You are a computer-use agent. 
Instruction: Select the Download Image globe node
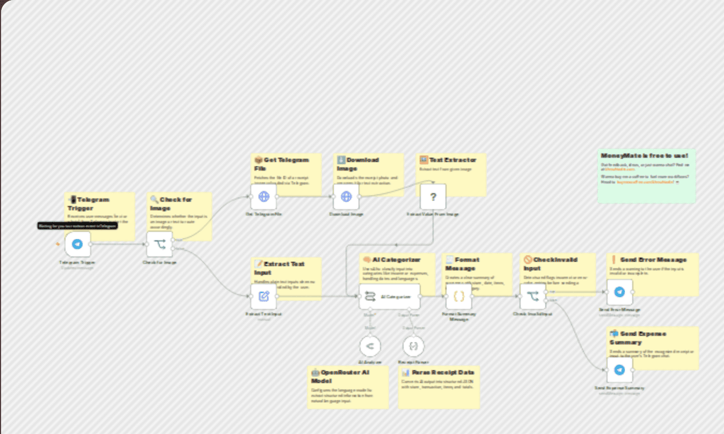346,196
